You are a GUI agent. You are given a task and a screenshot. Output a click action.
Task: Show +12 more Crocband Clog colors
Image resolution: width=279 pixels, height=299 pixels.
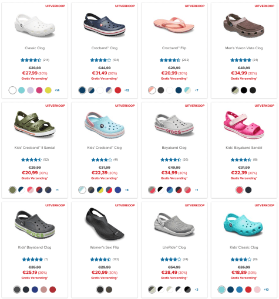click(127, 90)
